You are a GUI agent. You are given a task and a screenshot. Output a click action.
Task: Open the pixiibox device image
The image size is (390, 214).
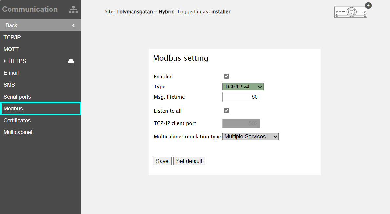click(350, 12)
